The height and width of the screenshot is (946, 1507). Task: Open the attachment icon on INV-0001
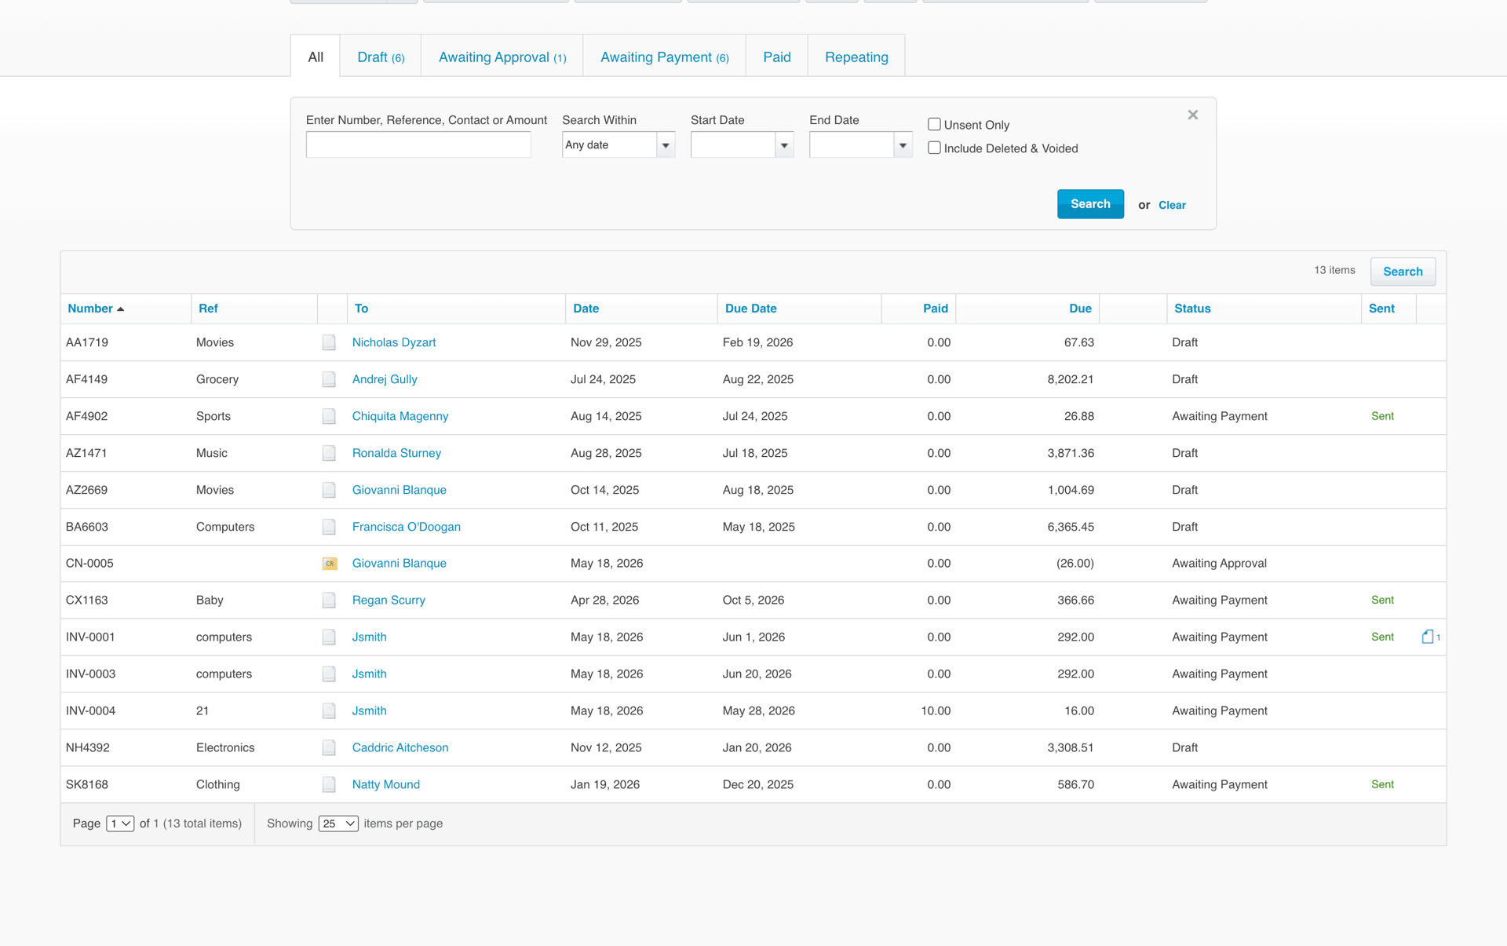click(x=1428, y=637)
